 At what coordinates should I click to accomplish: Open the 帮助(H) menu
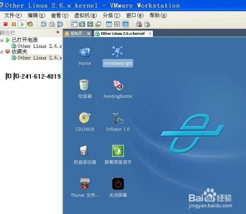158,16
